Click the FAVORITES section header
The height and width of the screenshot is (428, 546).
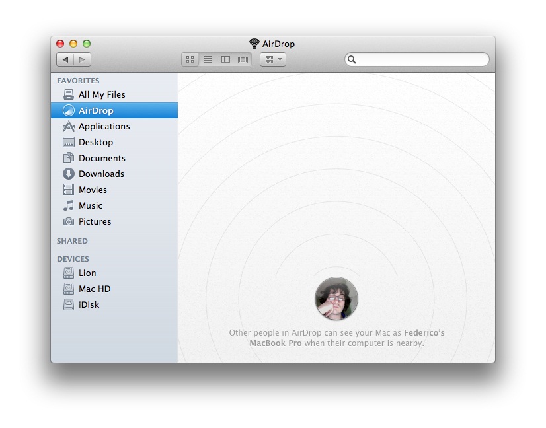(x=78, y=81)
